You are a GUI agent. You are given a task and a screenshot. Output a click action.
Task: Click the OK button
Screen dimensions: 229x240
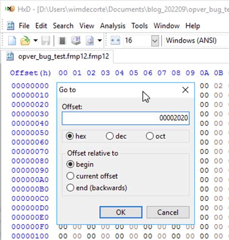pos(121,212)
